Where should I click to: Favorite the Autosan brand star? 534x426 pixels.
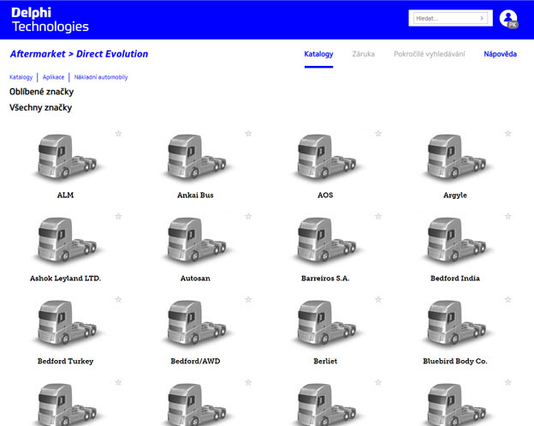pos(248,216)
